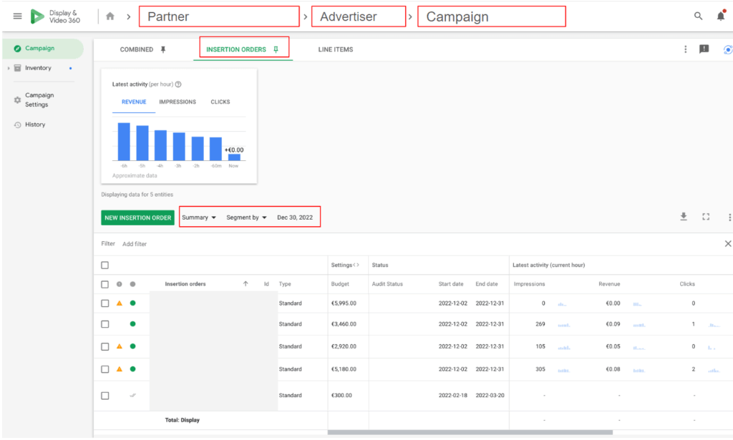The width and height of the screenshot is (733, 440).
Task: Click the Add filter input field
Action: tap(135, 244)
